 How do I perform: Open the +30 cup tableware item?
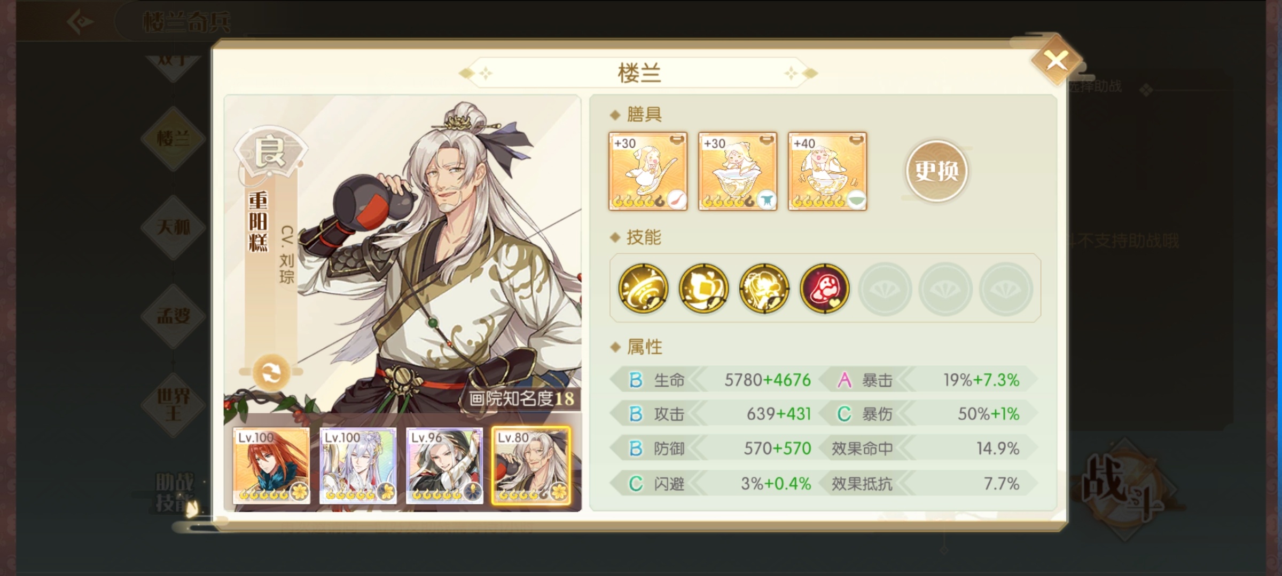(738, 171)
